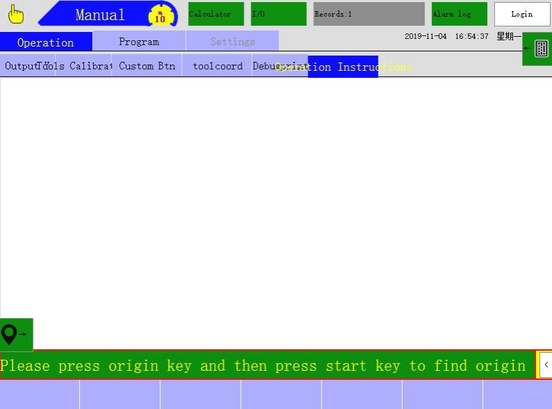The image size is (552, 409).
Task: Select the Operation Instructions sub-tab
Action: tap(343, 67)
